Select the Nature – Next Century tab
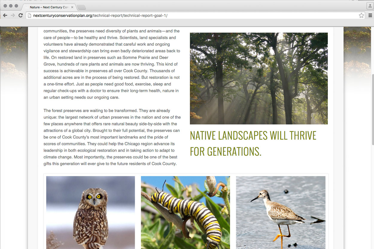The image size is (374, 249). pos(48,7)
